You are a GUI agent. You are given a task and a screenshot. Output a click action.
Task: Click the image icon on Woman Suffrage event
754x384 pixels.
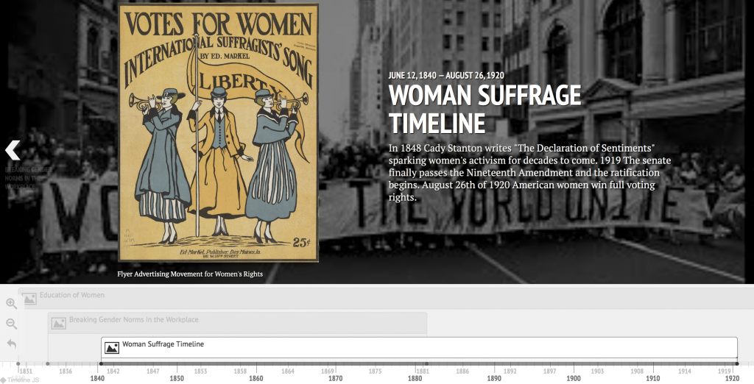point(112,348)
